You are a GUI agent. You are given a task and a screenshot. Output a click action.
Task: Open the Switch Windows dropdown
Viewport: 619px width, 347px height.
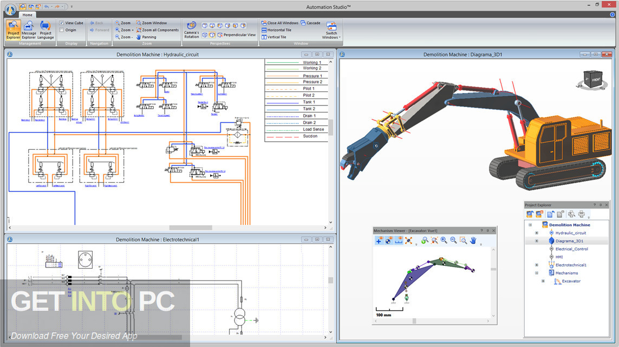click(x=331, y=30)
